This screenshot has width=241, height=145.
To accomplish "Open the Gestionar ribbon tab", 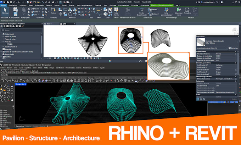I will pyautogui.click(x=113, y=5).
